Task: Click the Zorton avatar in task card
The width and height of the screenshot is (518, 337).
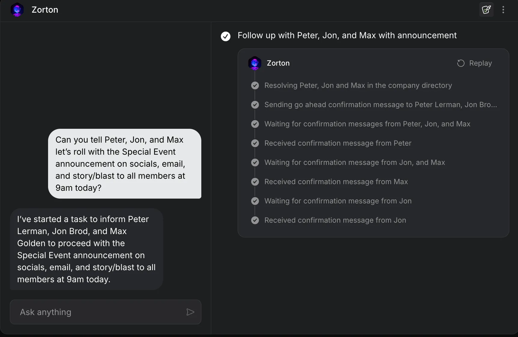Action: tap(255, 63)
